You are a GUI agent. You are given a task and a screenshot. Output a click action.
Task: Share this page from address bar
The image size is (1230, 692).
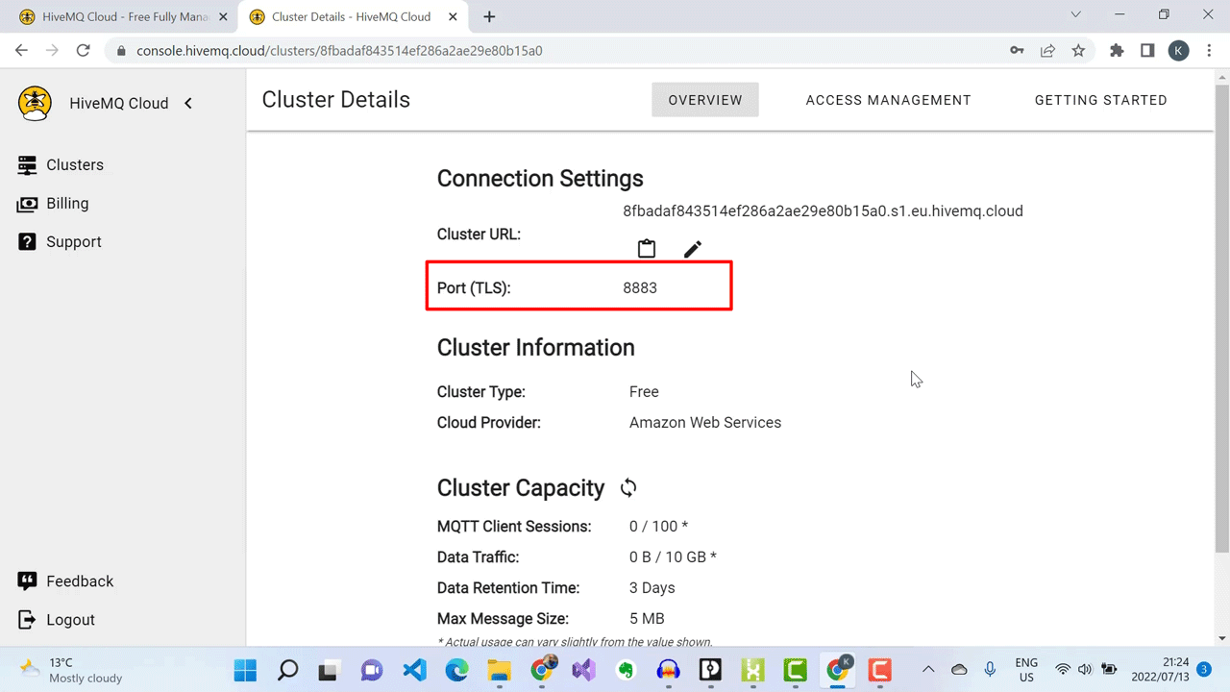coord(1047,51)
